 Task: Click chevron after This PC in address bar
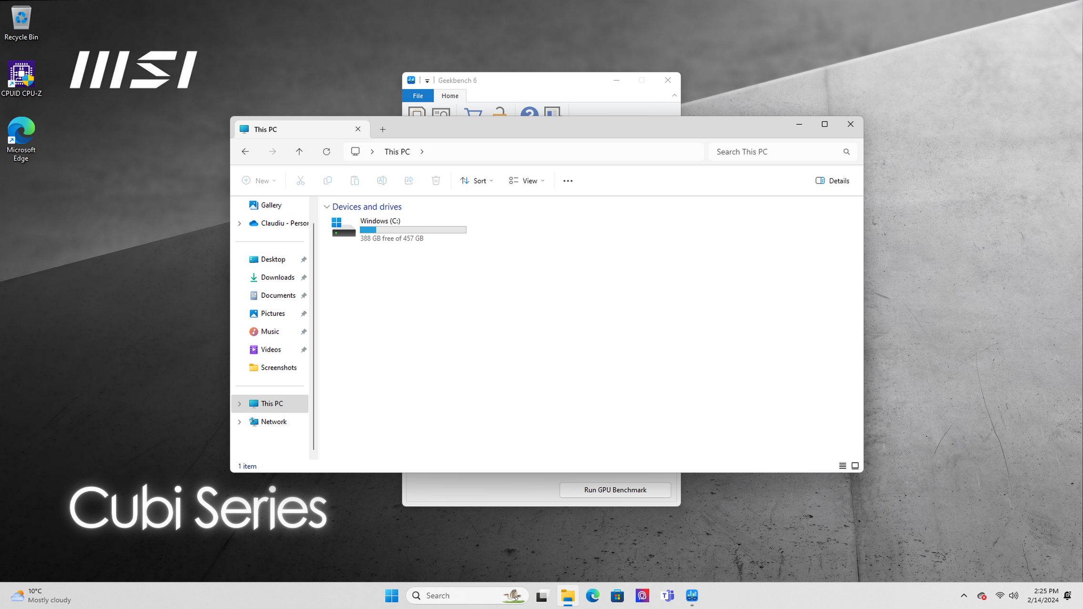pos(422,152)
